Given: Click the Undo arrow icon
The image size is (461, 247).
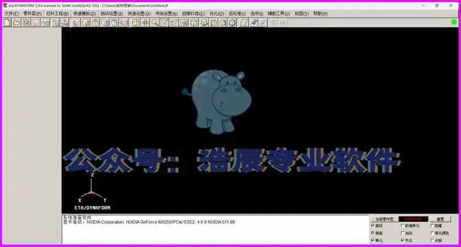Looking at the screenshot, I should (273, 22).
